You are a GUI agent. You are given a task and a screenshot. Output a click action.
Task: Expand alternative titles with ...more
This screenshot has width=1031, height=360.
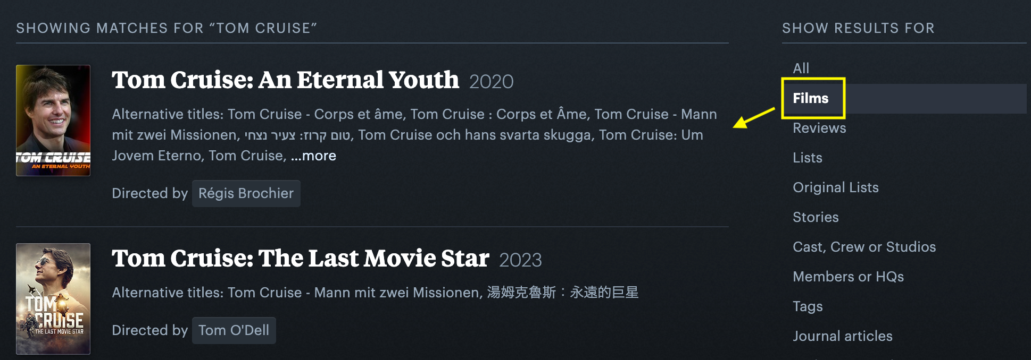coord(313,156)
